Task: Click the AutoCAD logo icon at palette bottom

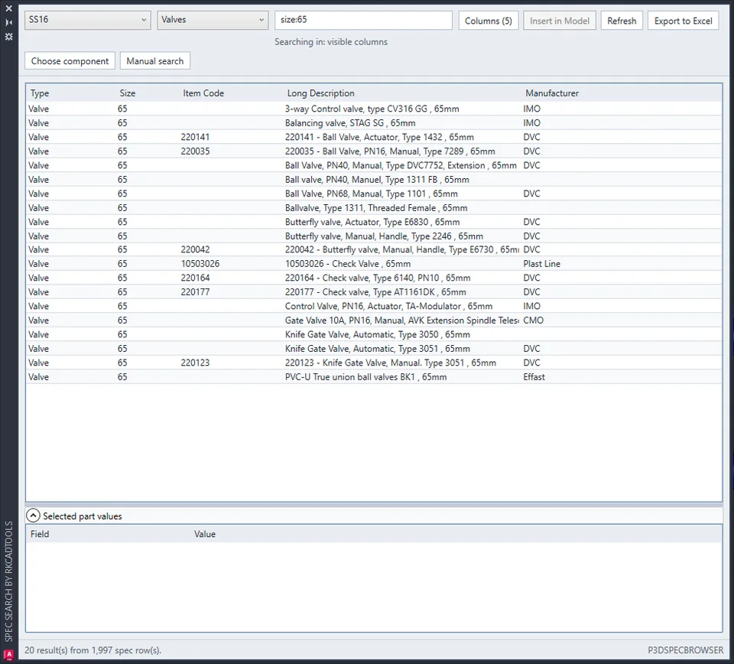Action: tap(9, 655)
